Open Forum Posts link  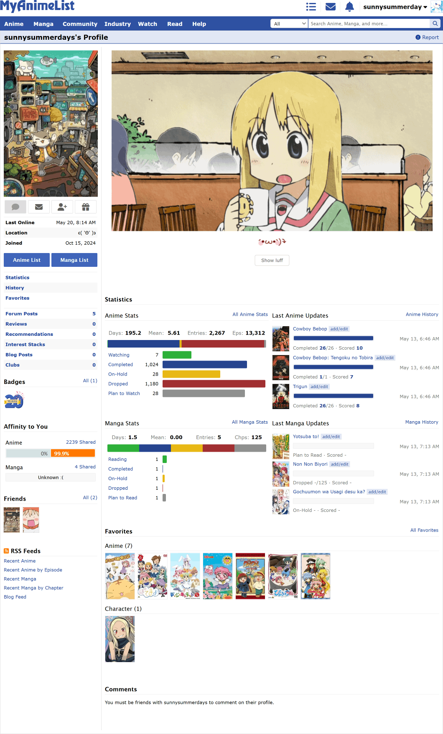click(x=21, y=314)
